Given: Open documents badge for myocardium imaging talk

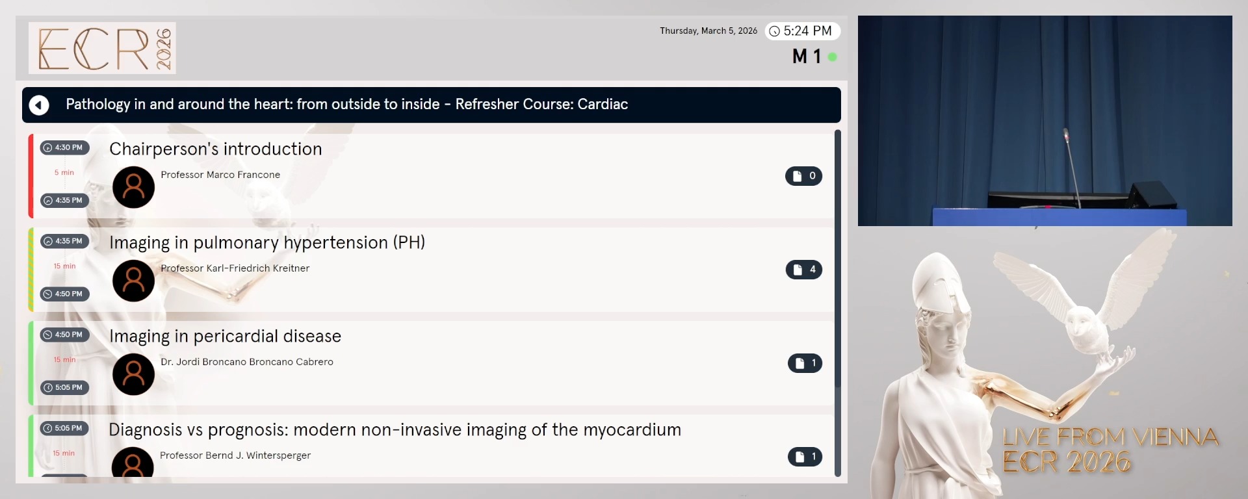Looking at the screenshot, I should click(805, 457).
